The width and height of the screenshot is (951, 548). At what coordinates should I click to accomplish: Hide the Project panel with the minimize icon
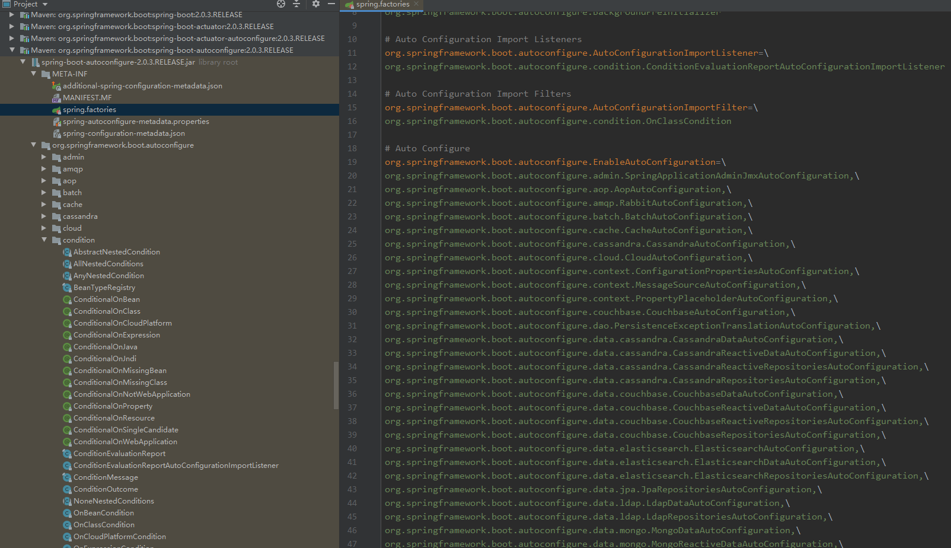[x=331, y=4]
